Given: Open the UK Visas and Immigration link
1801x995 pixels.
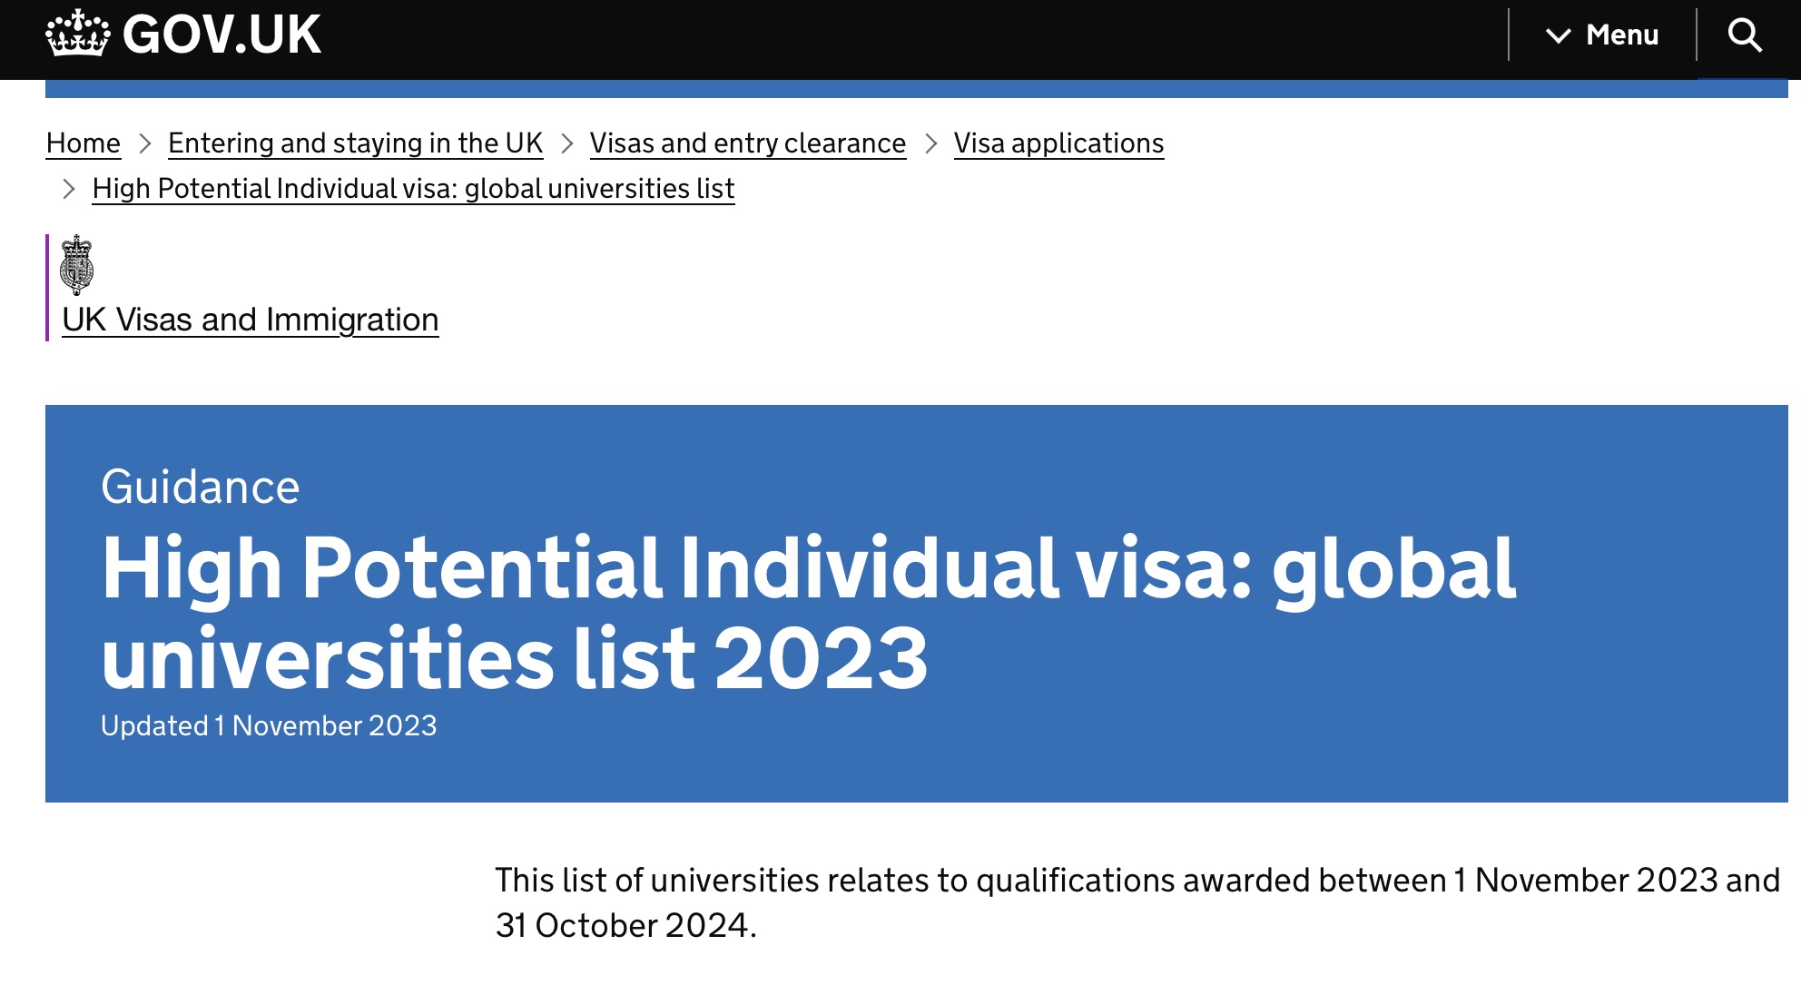Looking at the screenshot, I should (250, 320).
